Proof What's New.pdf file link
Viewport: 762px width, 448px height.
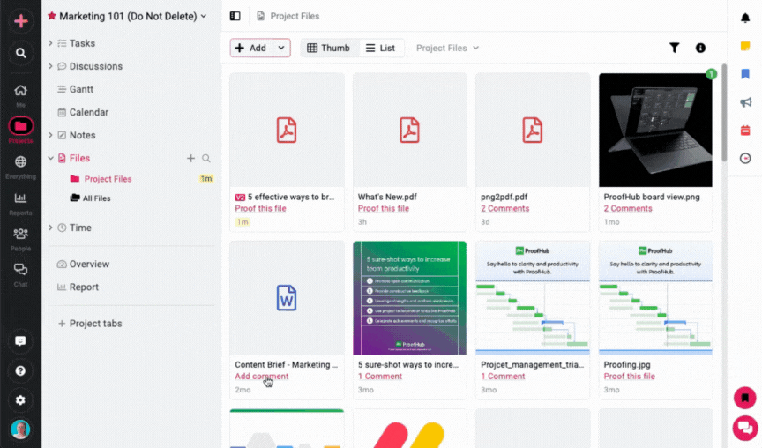click(384, 208)
